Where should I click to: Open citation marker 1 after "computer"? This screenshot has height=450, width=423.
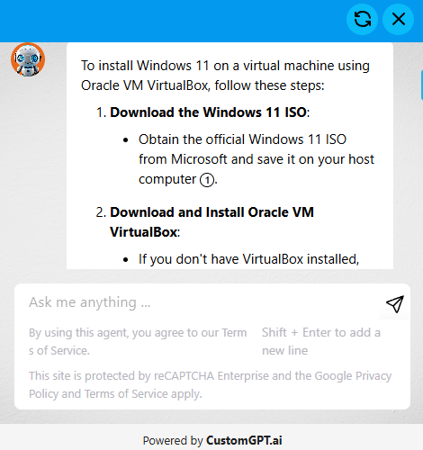(207, 180)
